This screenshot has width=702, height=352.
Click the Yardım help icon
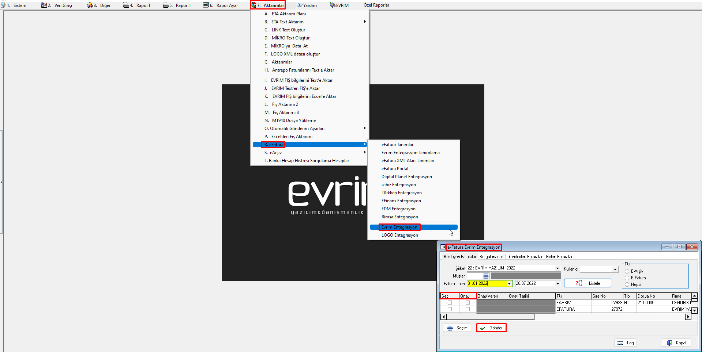pos(300,5)
